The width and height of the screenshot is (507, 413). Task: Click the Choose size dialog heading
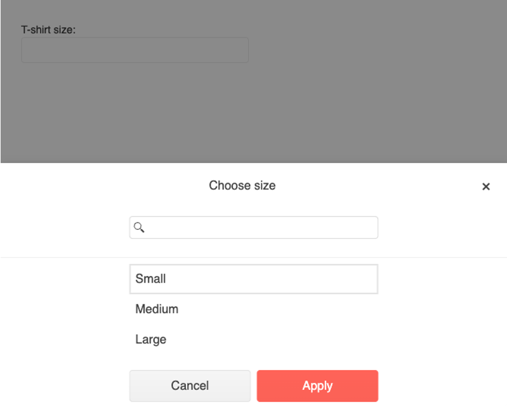pyautogui.click(x=242, y=186)
